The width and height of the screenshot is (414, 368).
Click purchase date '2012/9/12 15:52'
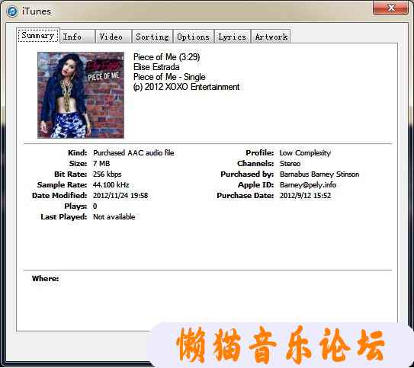(305, 196)
